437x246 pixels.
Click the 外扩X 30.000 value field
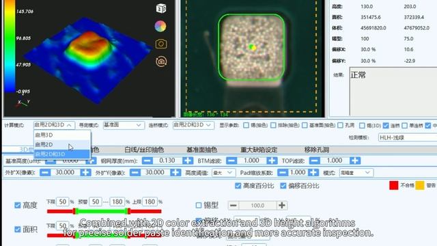66,173
